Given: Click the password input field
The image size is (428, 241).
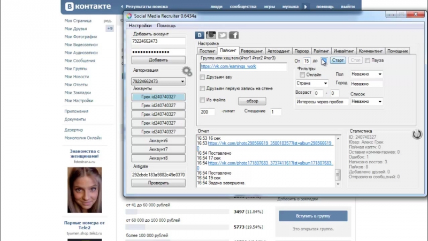Looking at the screenshot, I should (x=158, y=52).
